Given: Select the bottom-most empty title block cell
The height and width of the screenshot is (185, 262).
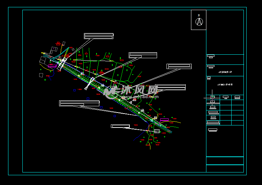Looking at the screenshot, I should (225, 169).
